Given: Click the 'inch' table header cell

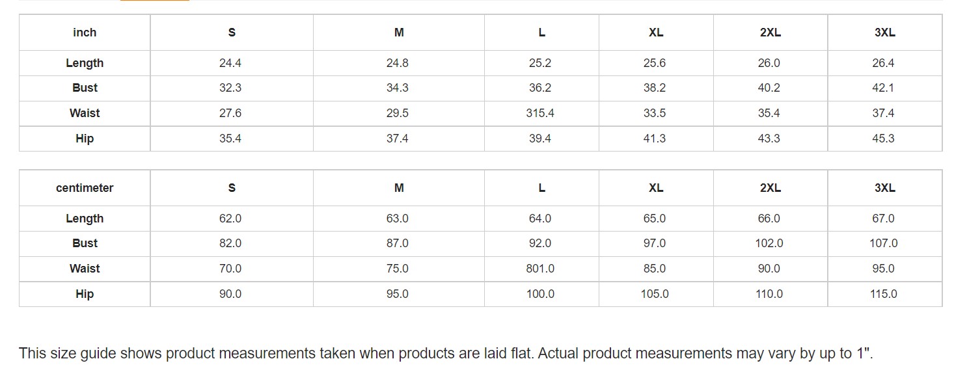Looking at the screenshot, I should (x=85, y=33).
